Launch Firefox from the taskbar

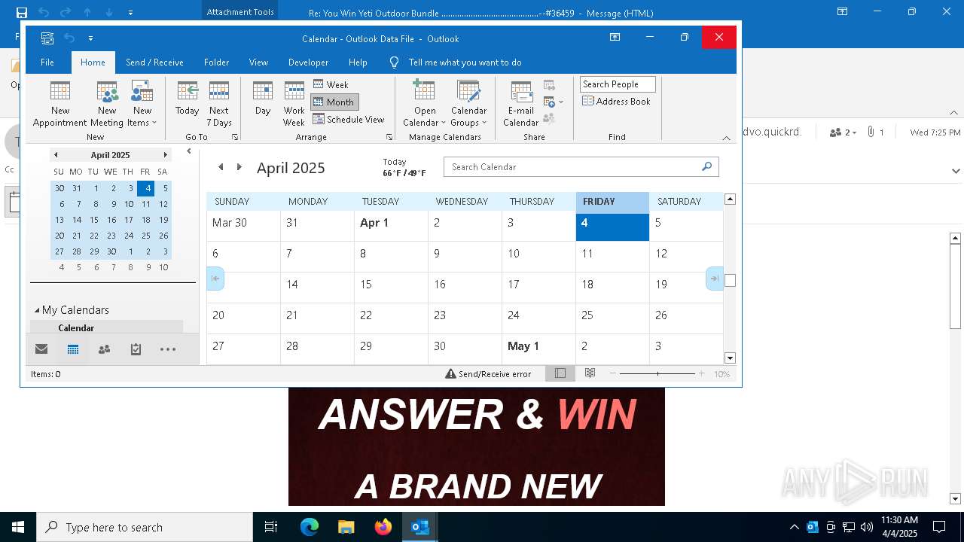[x=383, y=527]
